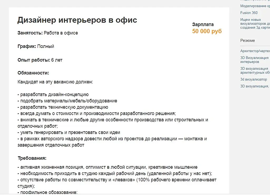Image resolution: width=270 pixels, height=195 pixels.
Task: Click the job title 'Дизайнер интерьеров в офис'
Action: [77, 20]
